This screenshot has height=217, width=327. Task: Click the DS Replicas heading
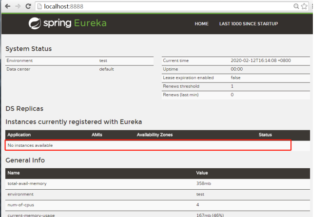tap(24, 108)
